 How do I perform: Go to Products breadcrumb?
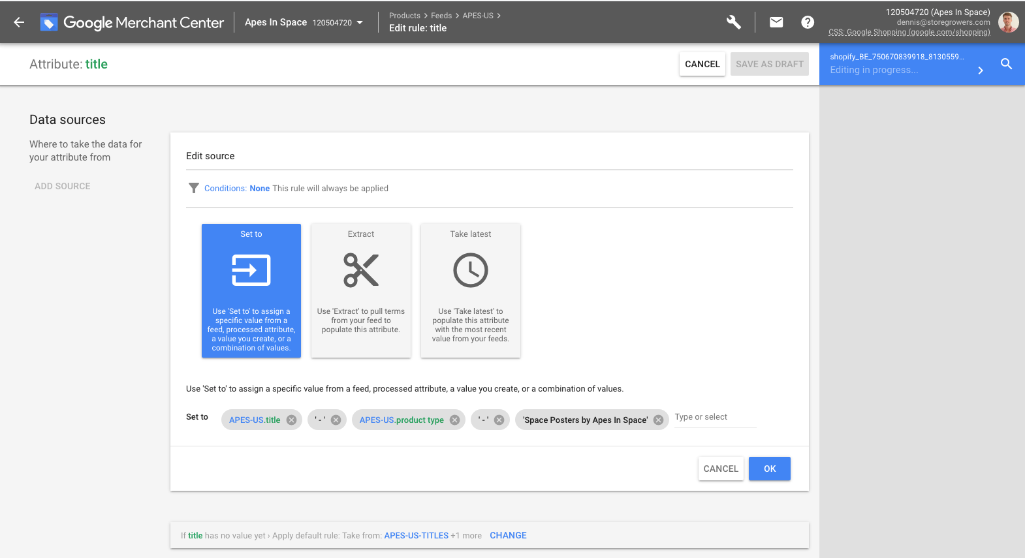[405, 16]
